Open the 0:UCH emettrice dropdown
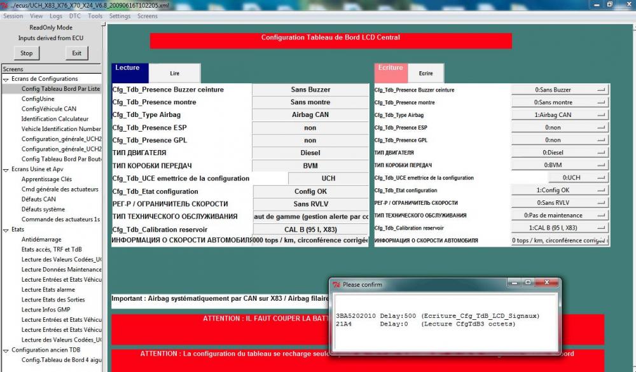636x372 pixels. tap(578, 177)
